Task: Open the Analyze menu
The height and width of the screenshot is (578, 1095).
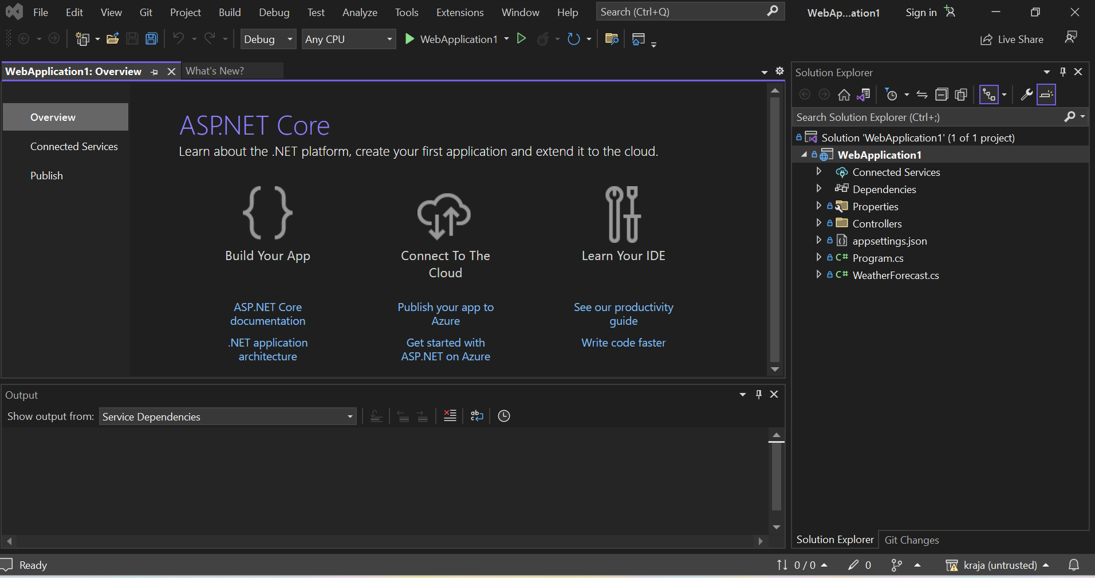Action: (x=360, y=12)
